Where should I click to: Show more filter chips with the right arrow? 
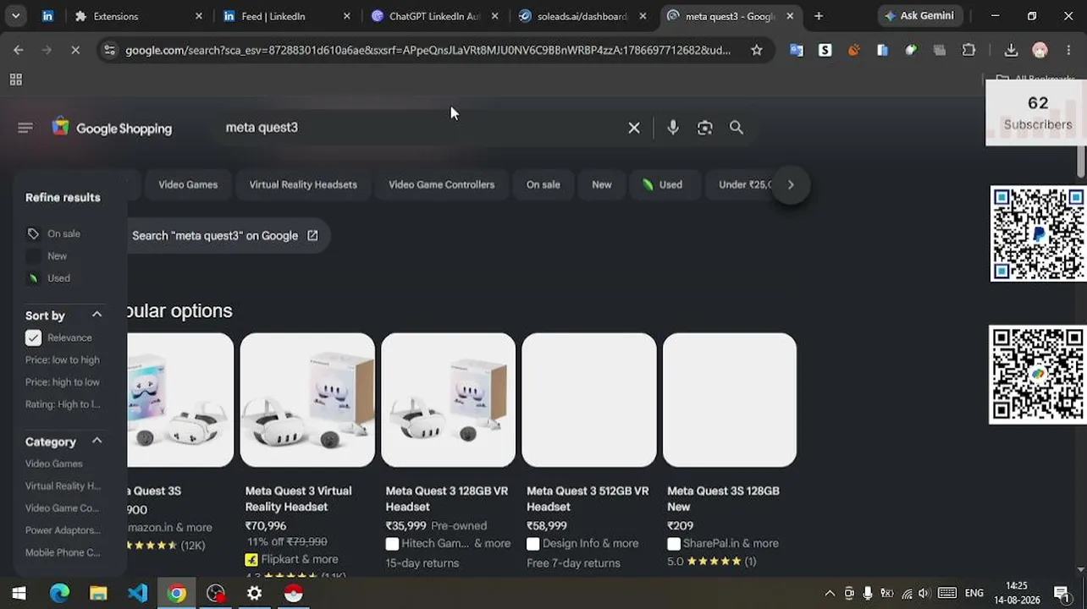click(x=791, y=184)
